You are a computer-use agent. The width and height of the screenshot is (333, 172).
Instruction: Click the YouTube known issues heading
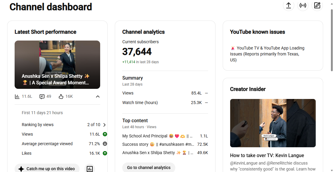257,32
